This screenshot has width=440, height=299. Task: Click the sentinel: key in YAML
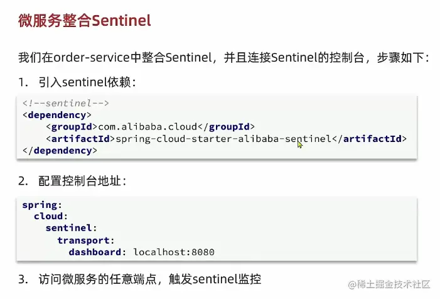click(71, 229)
